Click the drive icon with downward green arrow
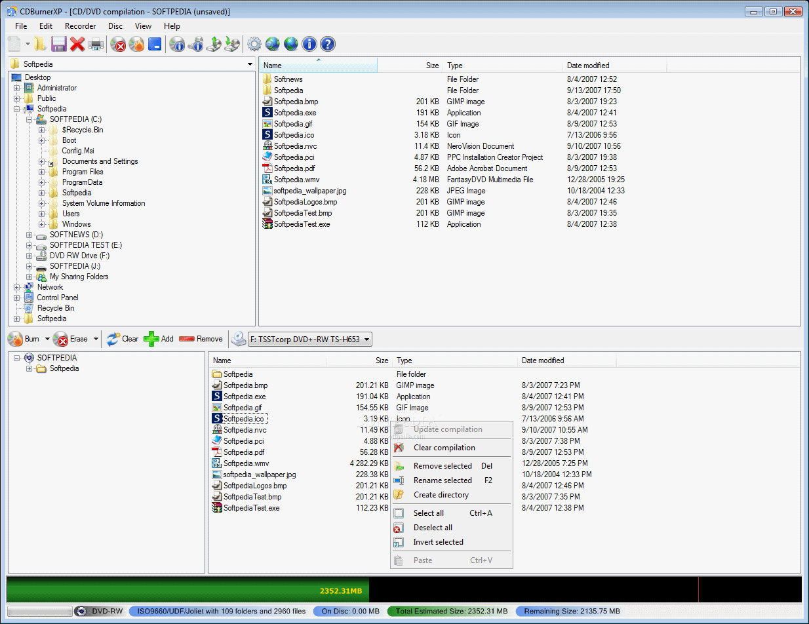The height and width of the screenshot is (624, 809). coord(232,44)
